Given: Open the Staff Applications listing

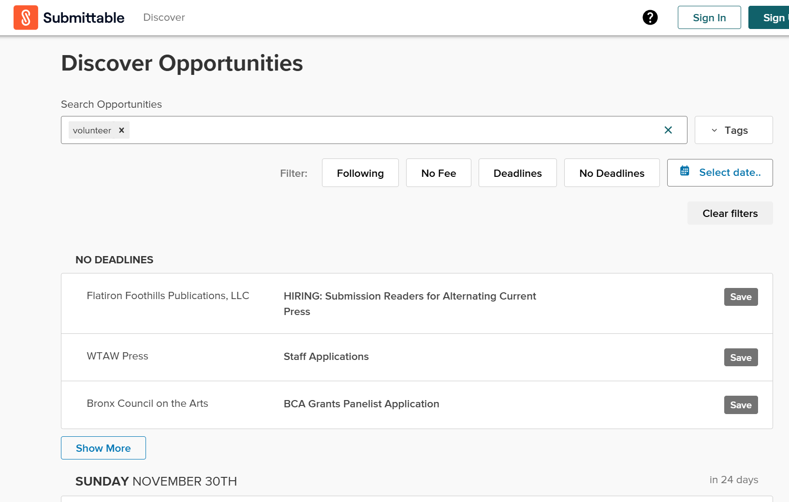Looking at the screenshot, I should tap(326, 357).
